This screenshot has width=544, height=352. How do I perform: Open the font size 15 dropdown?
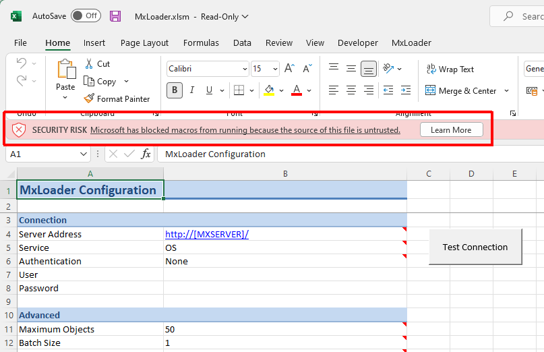(275, 69)
